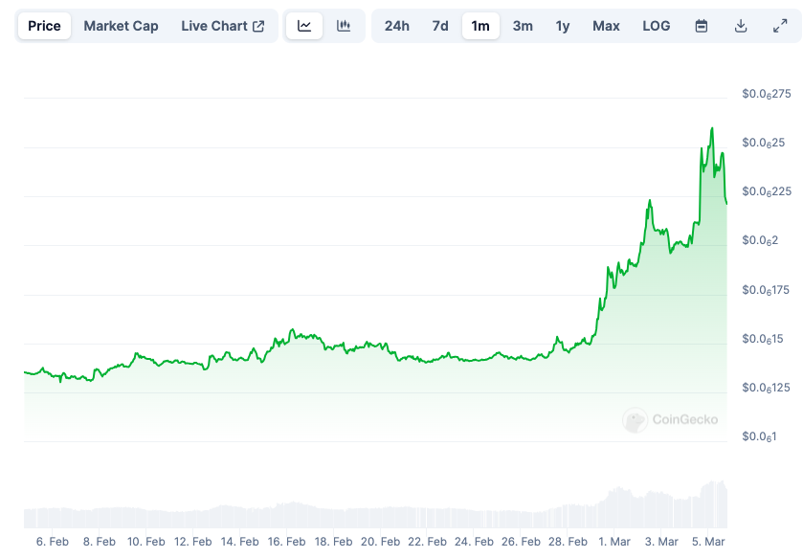The height and width of the screenshot is (558, 803).
Task: Click the 28. Feb date label
Action: click(568, 541)
